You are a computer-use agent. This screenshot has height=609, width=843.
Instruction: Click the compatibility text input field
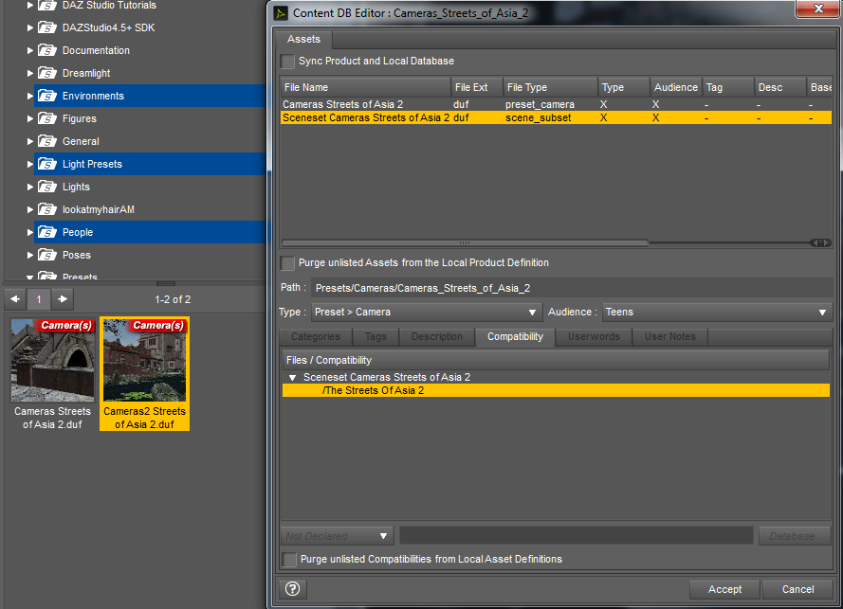pos(577,536)
